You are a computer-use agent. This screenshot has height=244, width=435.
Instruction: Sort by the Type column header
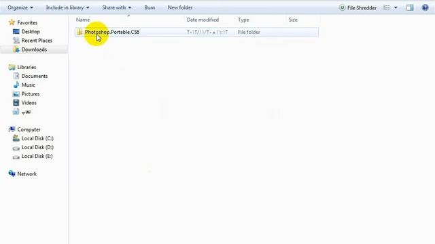(243, 20)
